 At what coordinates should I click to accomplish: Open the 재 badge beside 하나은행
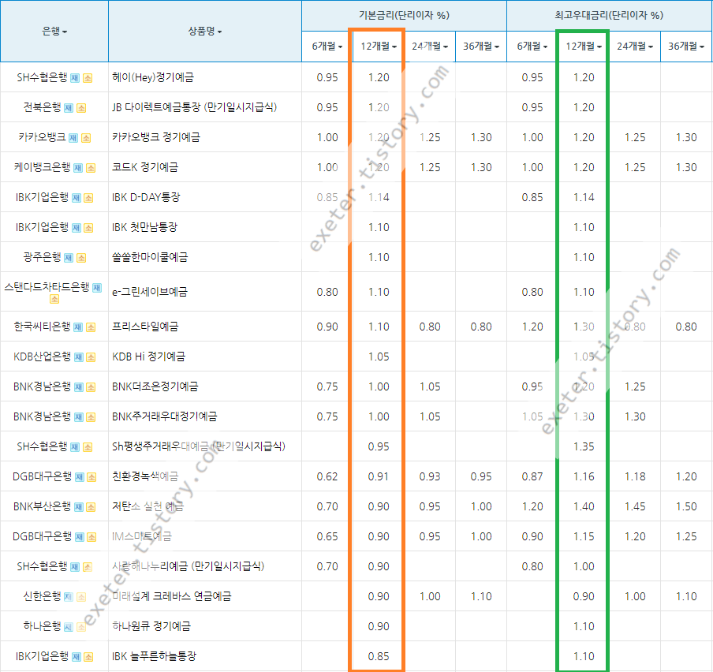point(69,627)
